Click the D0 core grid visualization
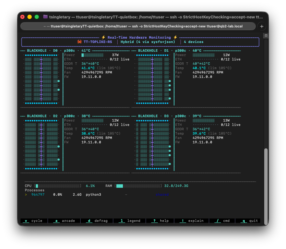The height and width of the screenshot is (249, 286). pos(41,79)
